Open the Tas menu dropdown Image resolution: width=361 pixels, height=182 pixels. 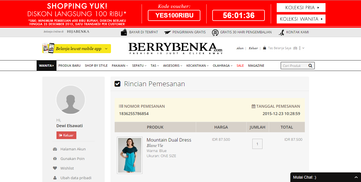click(155, 66)
